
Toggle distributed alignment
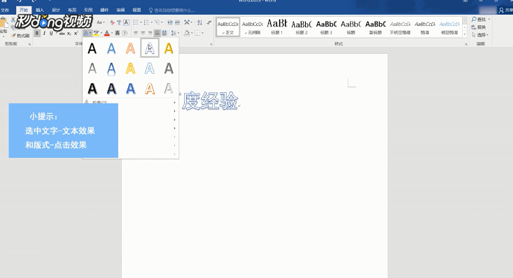coord(164,33)
